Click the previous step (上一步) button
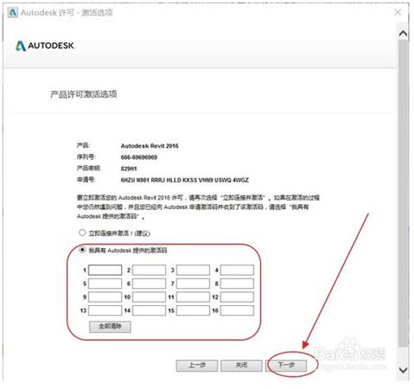The height and width of the screenshot is (389, 414). (x=197, y=366)
